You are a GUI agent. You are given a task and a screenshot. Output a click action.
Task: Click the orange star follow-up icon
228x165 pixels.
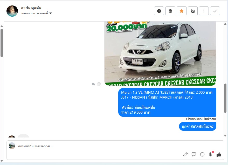[182, 11]
